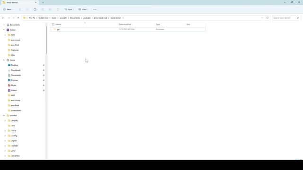Open Desktop in the Home list
The width and height of the screenshot is (303, 170).
[x=15, y=65]
